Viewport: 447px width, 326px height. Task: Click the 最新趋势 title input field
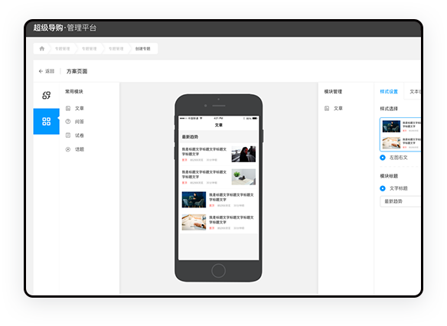pos(400,201)
